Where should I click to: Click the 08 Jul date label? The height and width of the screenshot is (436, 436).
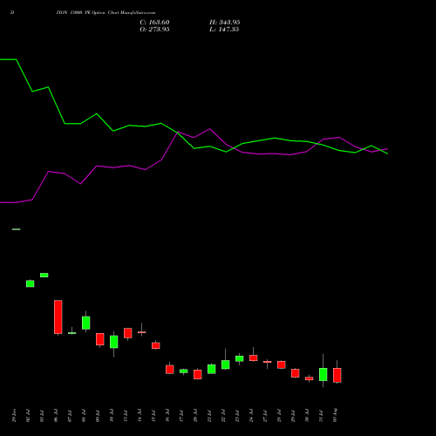point(84,415)
